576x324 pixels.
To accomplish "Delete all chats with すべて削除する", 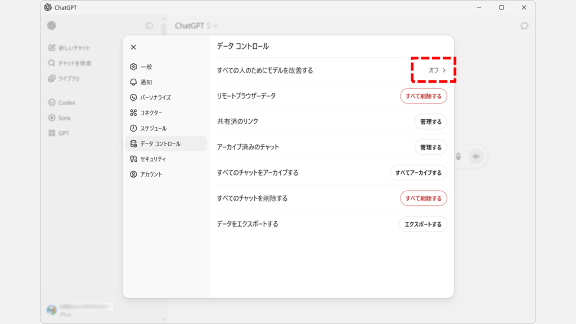I will pyautogui.click(x=424, y=199).
